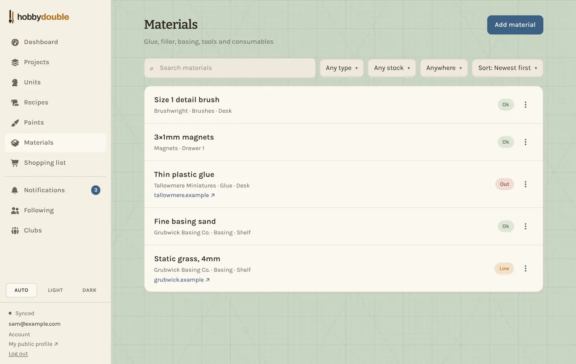576x364 pixels.
Task: Go to the Dashboard page
Action: [x=56, y=42]
